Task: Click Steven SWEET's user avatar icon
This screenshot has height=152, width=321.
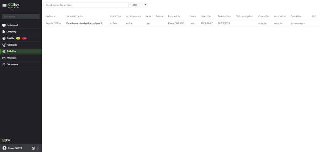Action: 4,148
